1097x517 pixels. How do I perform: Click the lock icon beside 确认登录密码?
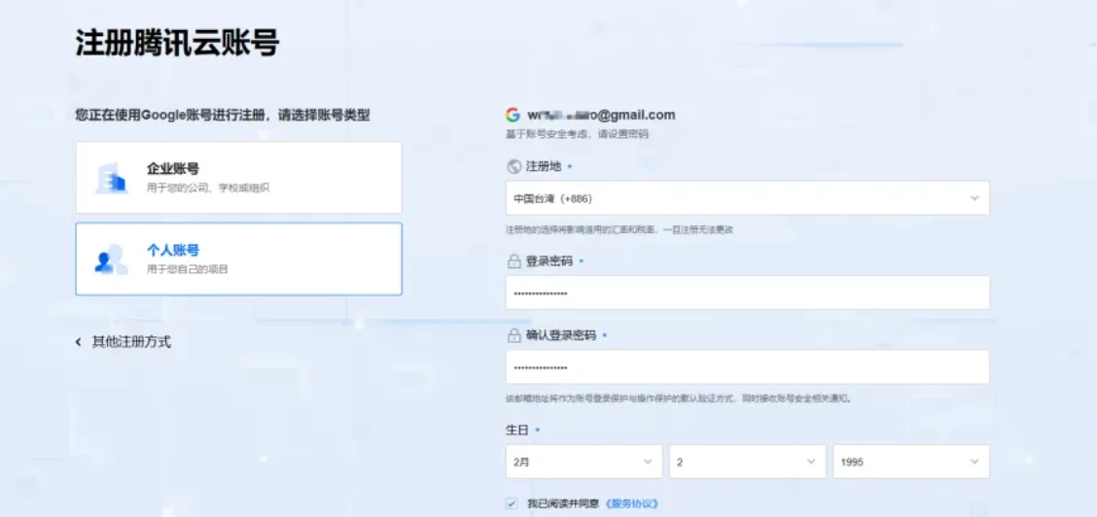pyautogui.click(x=513, y=335)
